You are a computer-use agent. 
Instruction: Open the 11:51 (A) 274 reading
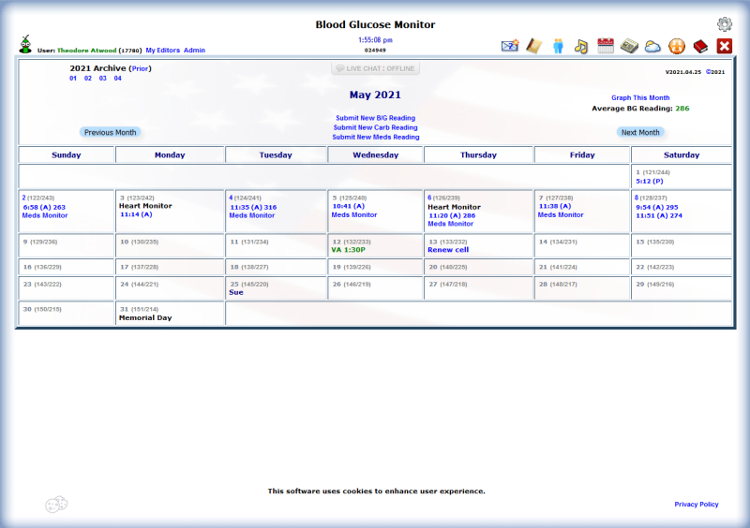pos(659,216)
